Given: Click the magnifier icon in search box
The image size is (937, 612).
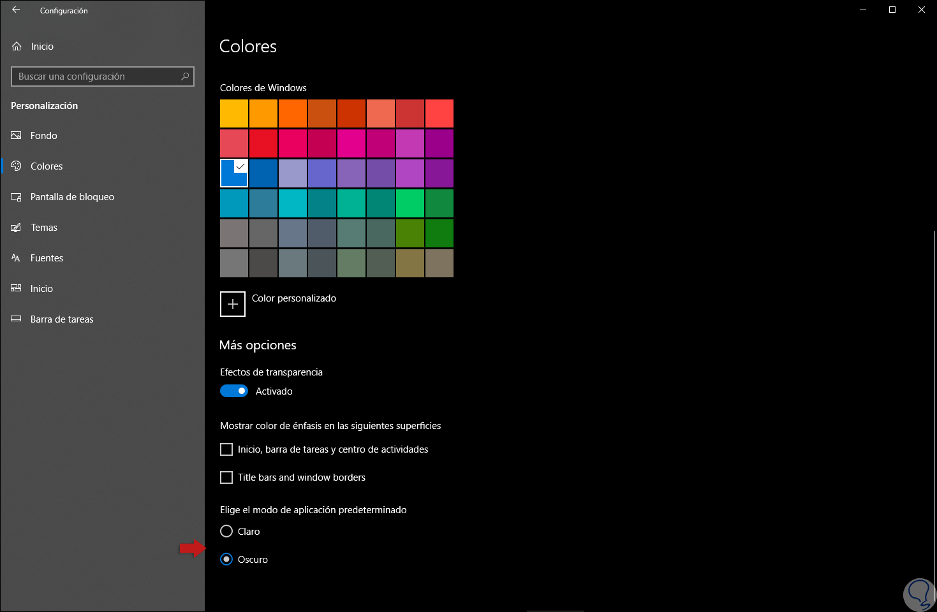Looking at the screenshot, I should (185, 76).
